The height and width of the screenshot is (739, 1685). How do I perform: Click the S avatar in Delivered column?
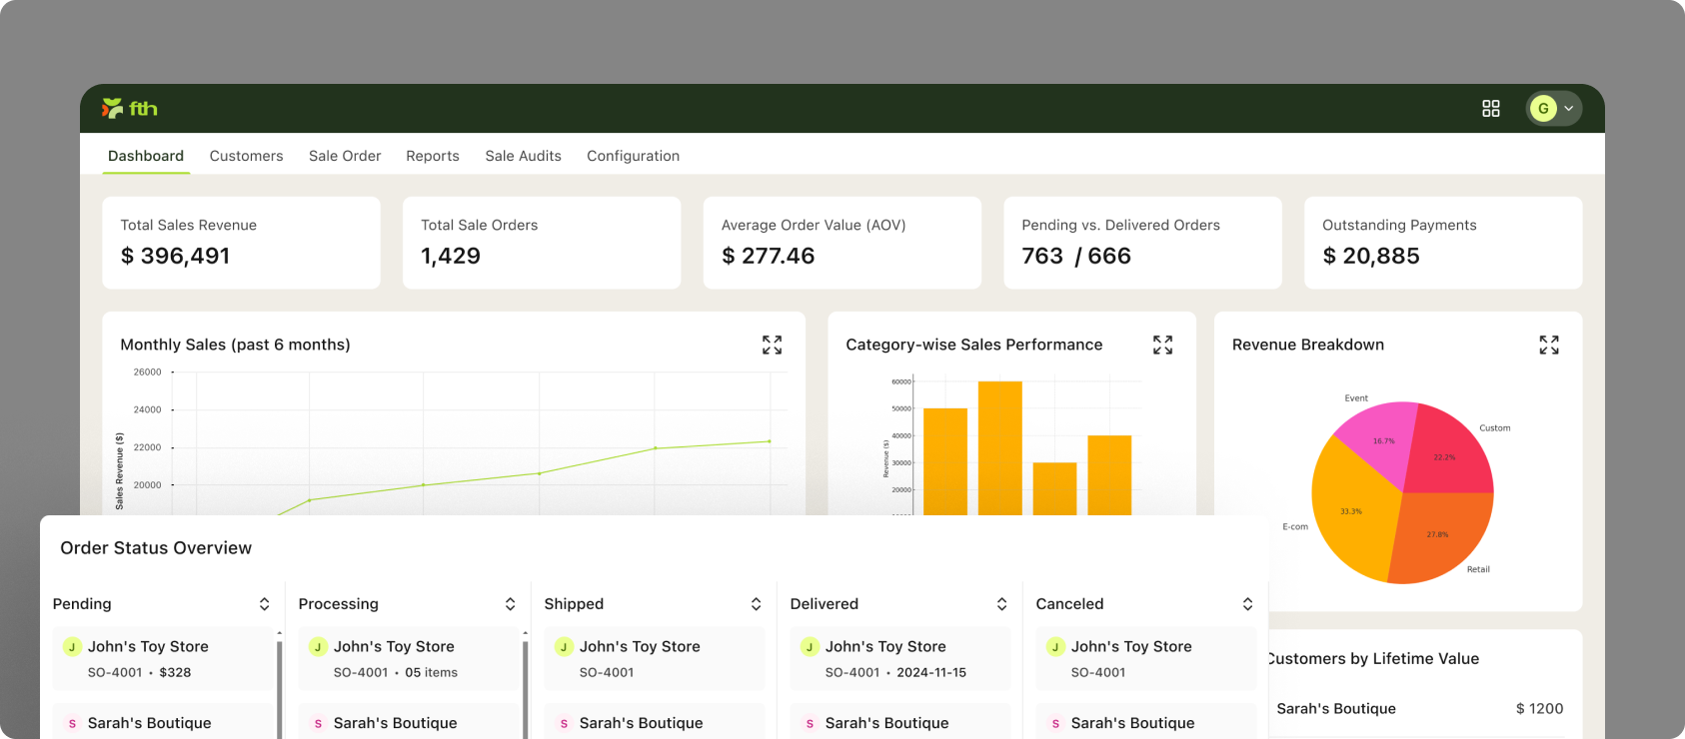coord(810,723)
